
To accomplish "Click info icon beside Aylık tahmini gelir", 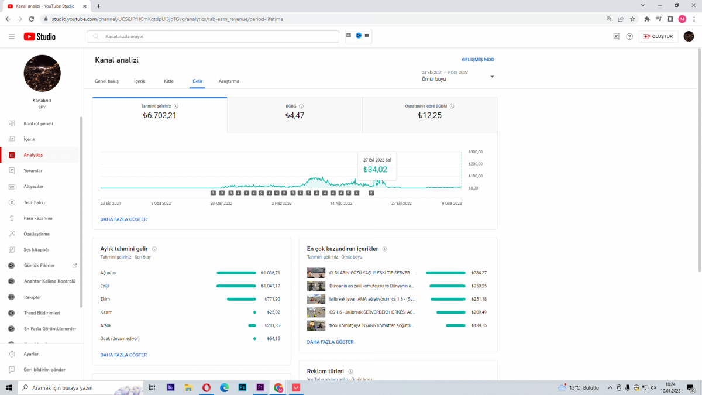I will tap(154, 249).
